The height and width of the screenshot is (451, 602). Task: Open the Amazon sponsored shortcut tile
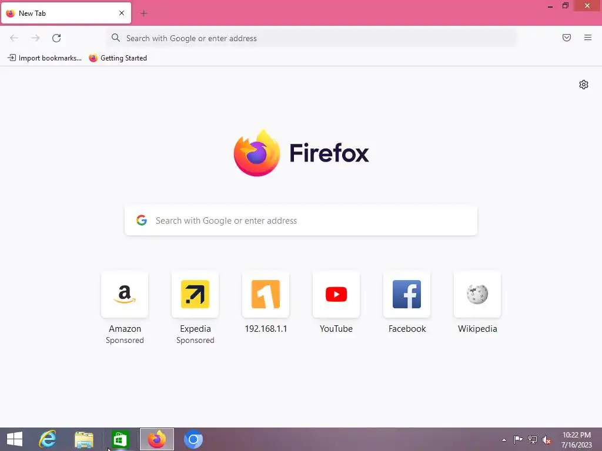point(125,295)
